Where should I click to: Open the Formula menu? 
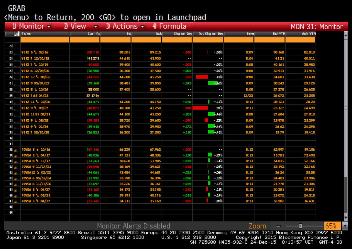point(169,26)
